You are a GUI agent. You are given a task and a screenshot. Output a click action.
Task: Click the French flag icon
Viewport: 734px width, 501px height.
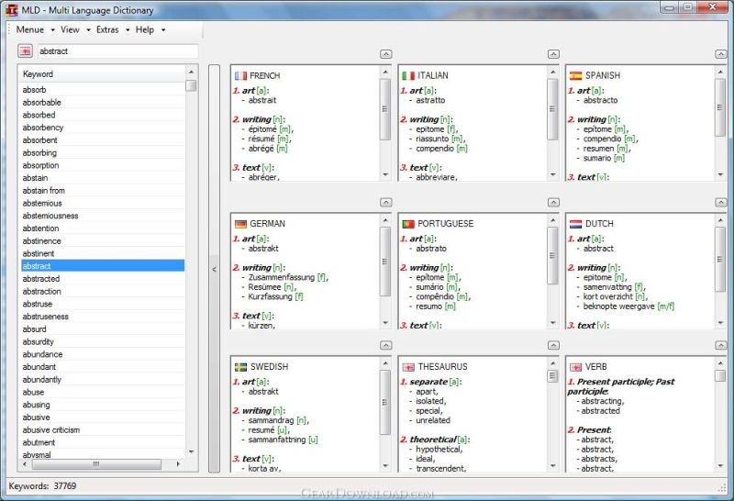pos(240,76)
